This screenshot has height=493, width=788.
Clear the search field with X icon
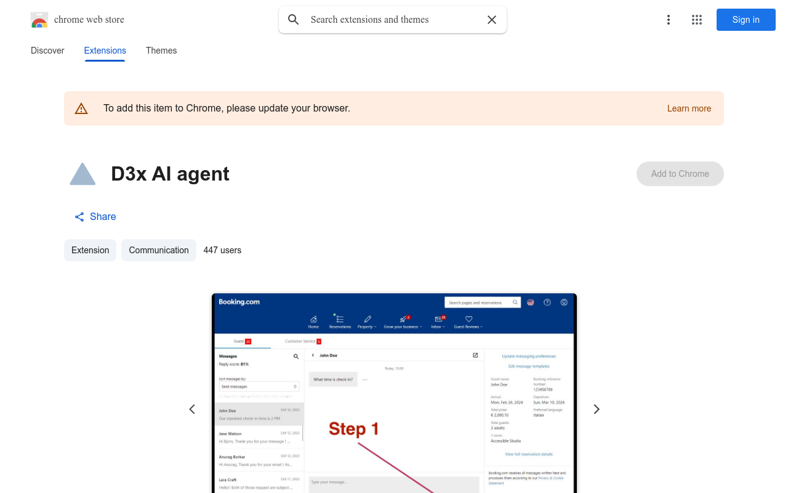click(492, 20)
